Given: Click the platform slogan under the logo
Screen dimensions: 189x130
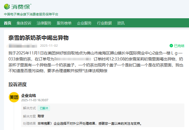Looking at the screenshot, I should point(31,14).
